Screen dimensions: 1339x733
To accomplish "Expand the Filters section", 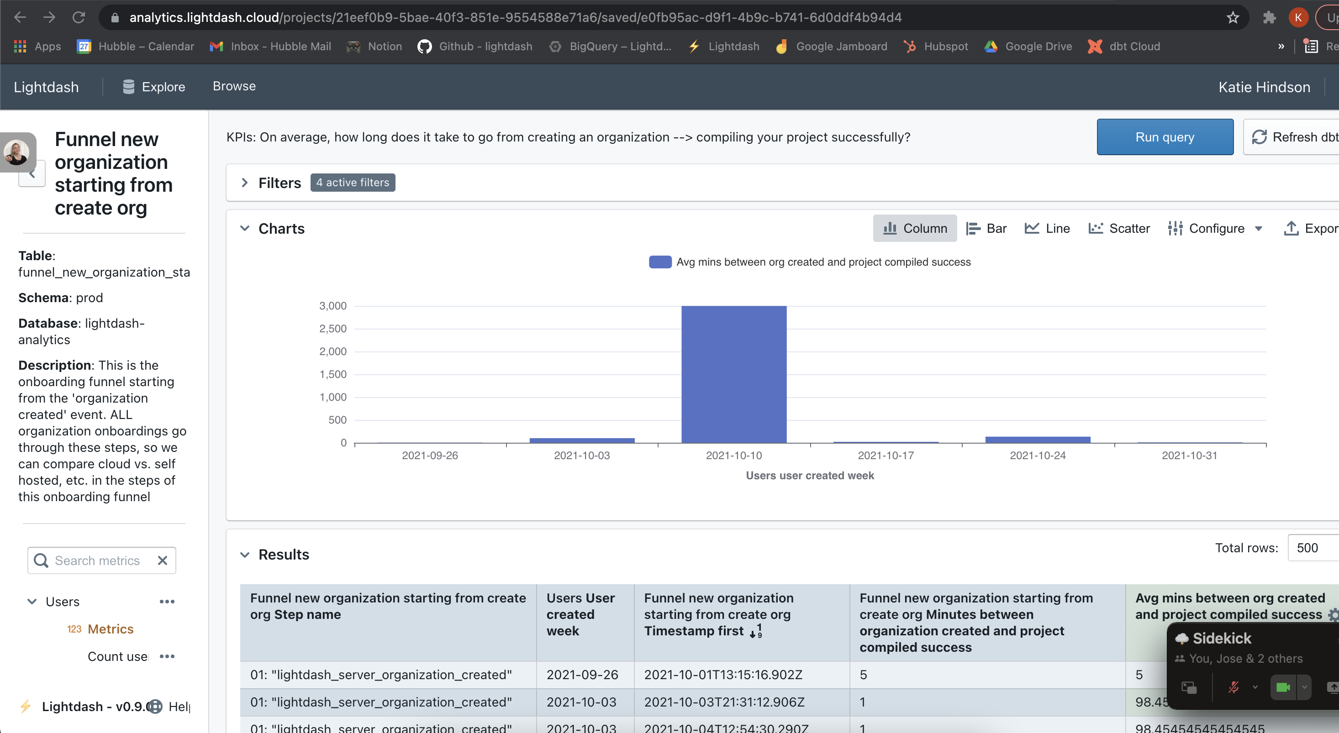I will (x=244, y=183).
